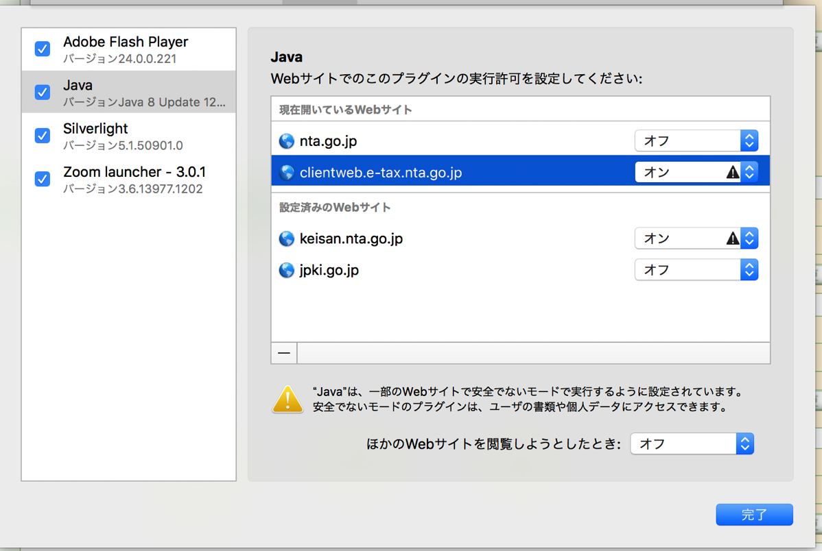Click the globe icon beside keisan.nta.go.jp
822x551 pixels.
[287, 239]
